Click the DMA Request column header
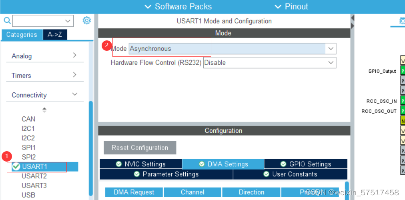 tap(134, 192)
